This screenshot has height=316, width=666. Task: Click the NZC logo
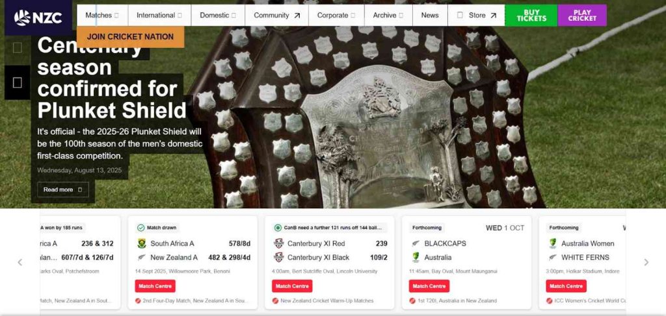pos(38,18)
